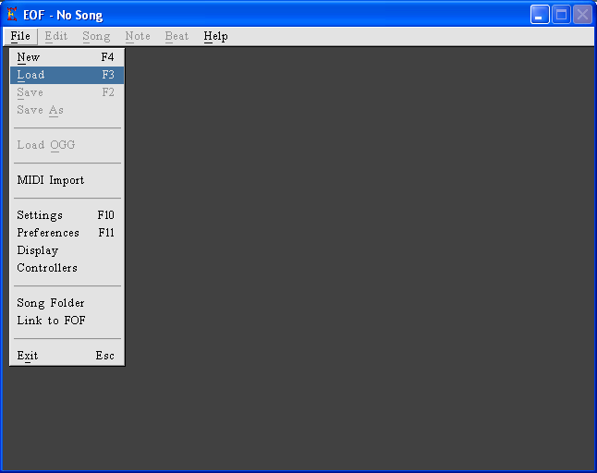The image size is (597, 473).
Task: Choose New from the File menu
Action: pos(66,57)
